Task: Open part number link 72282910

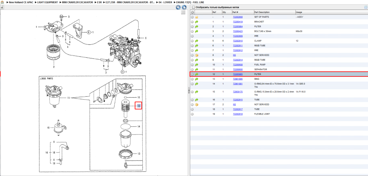Action: click(x=237, y=41)
